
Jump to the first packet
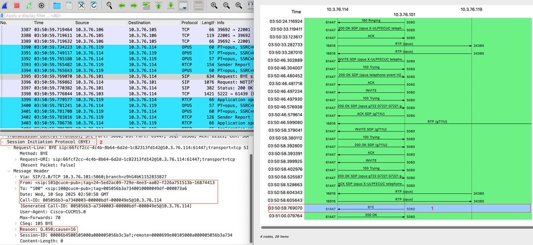158,5
